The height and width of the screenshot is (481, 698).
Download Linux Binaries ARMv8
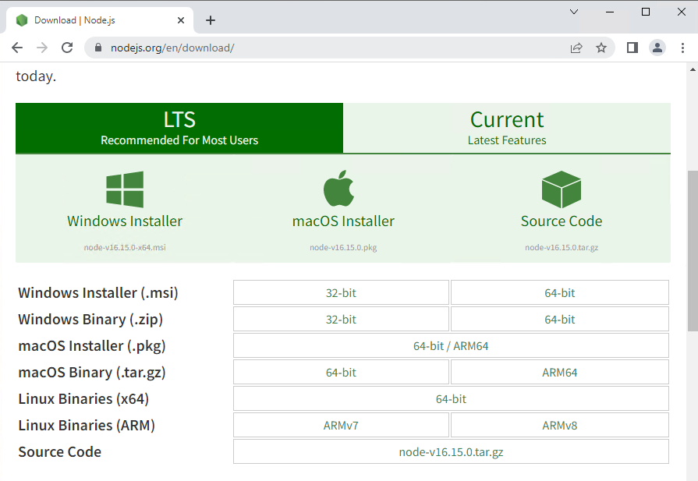[559, 426]
